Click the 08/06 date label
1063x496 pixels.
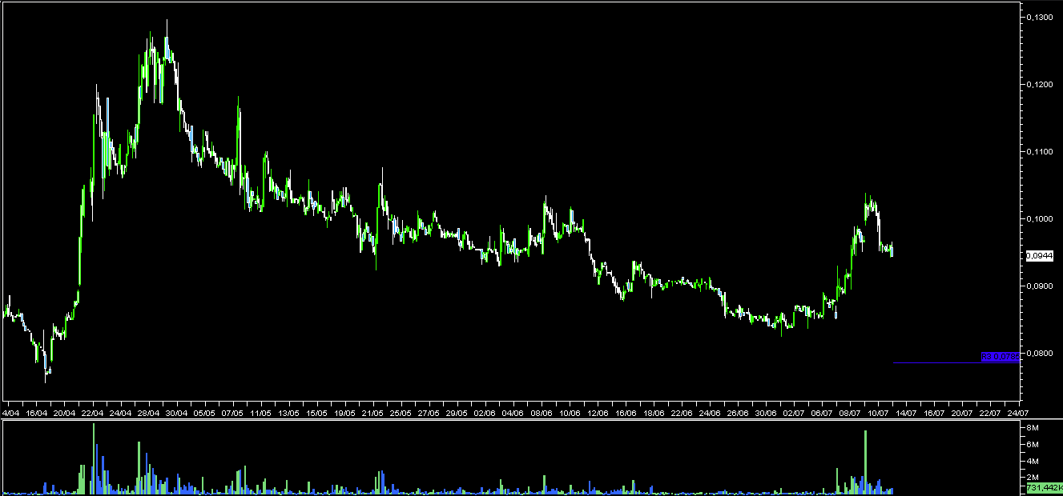coord(541,414)
